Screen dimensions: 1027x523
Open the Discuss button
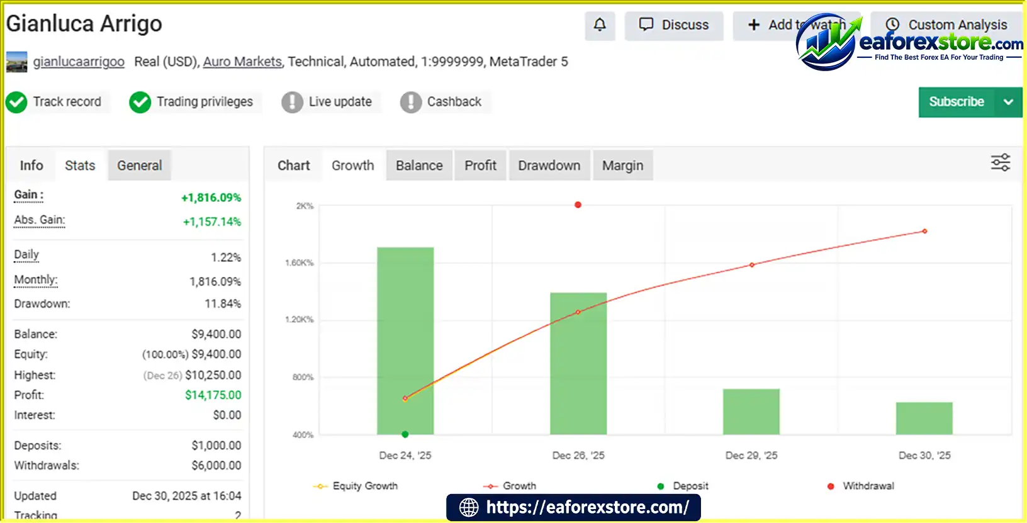pos(674,25)
